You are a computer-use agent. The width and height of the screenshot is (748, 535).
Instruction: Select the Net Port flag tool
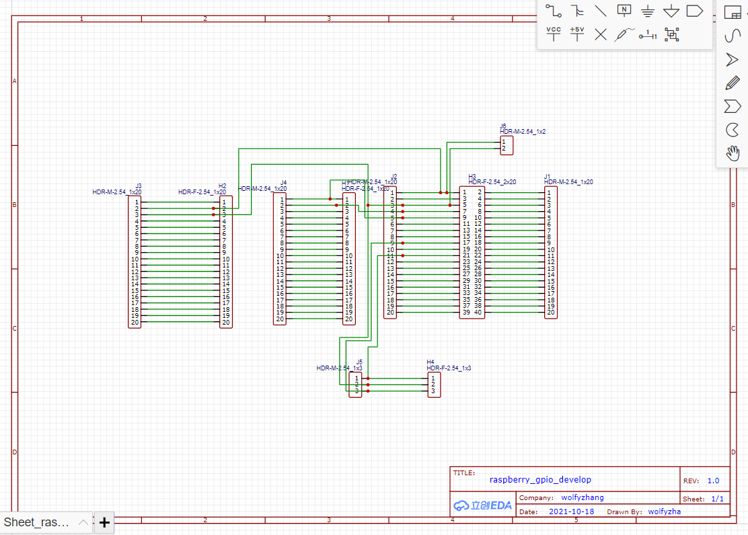[694, 11]
